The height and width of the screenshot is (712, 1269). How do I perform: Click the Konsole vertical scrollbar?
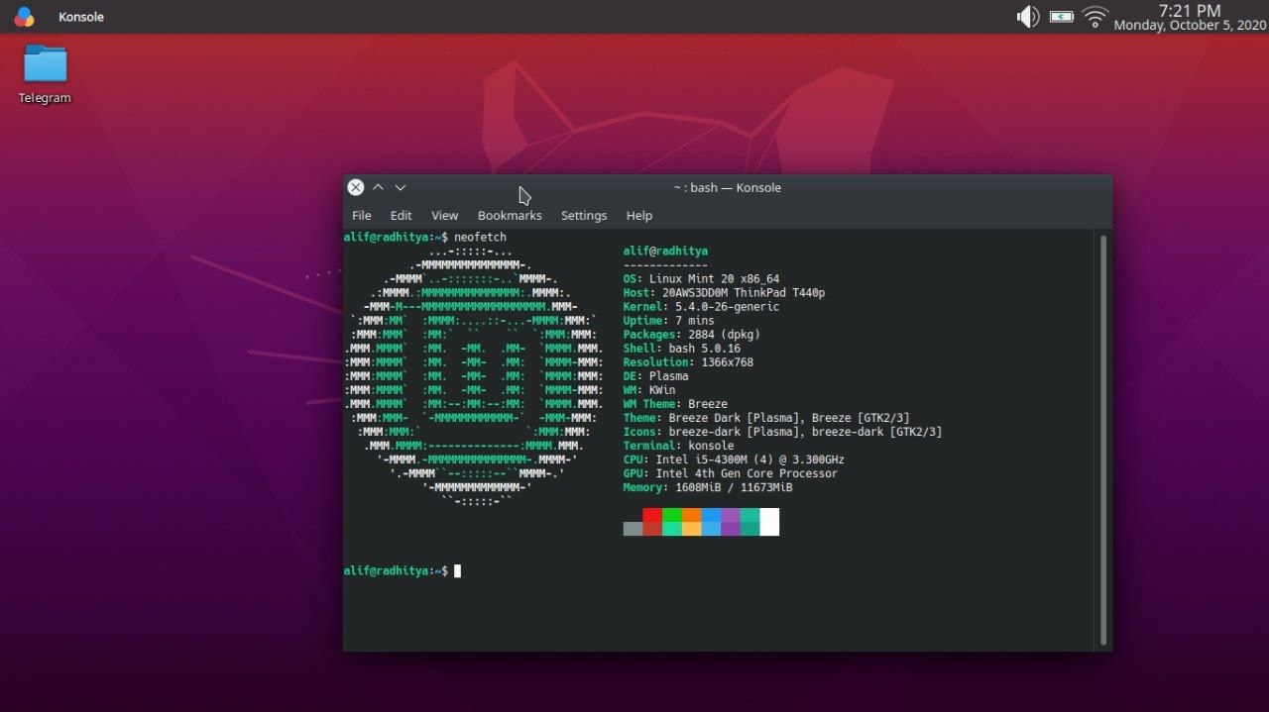[x=1103, y=440]
